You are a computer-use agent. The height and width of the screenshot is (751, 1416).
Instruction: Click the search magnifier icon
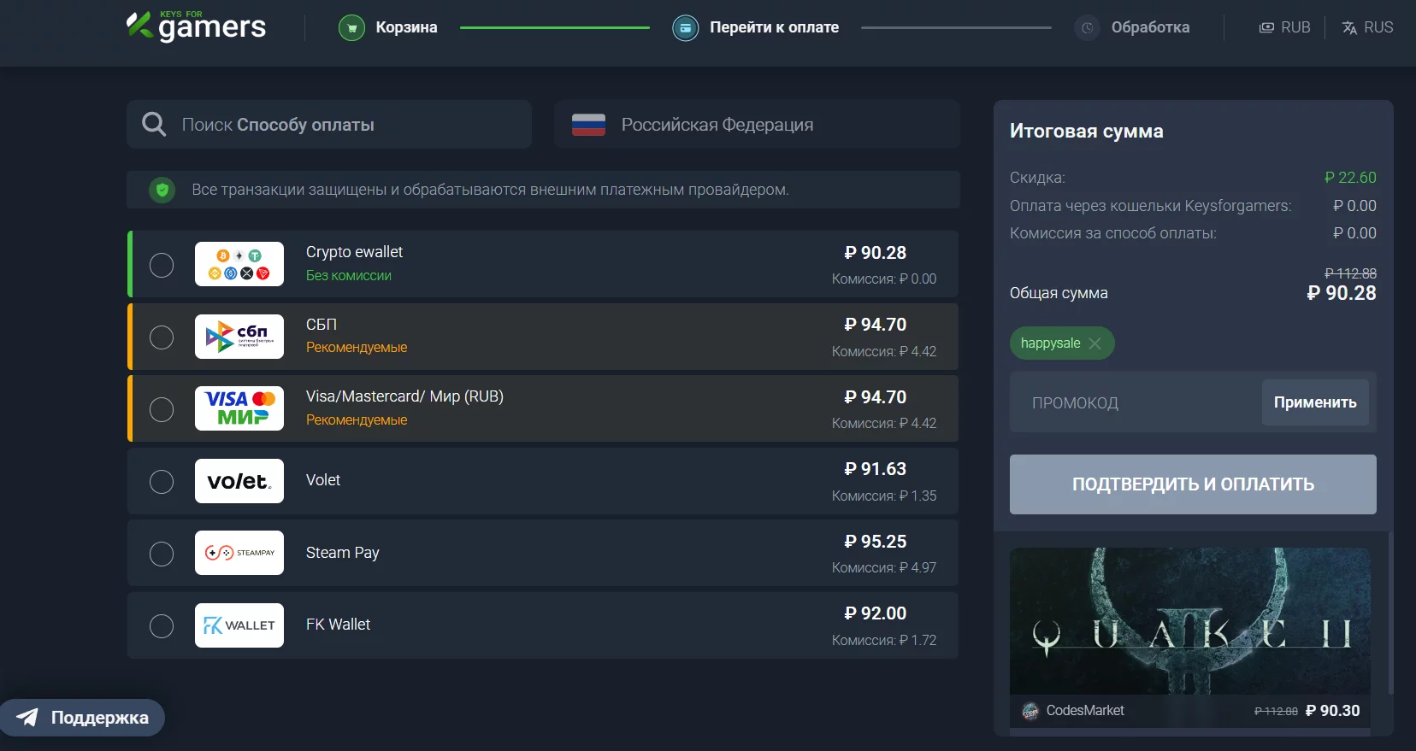pos(154,124)
